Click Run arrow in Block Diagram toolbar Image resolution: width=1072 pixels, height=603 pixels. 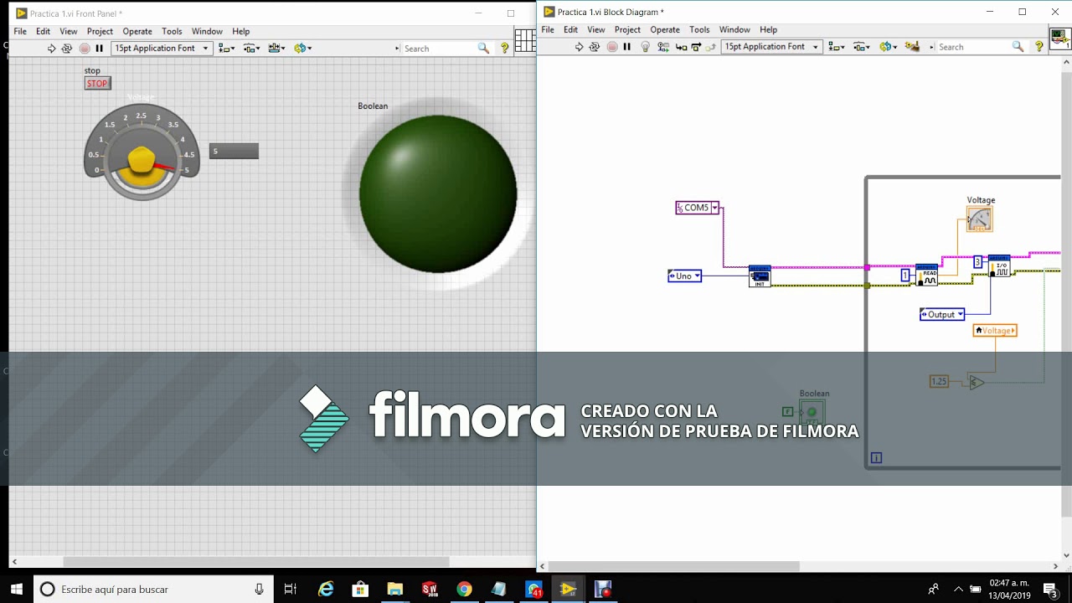click(579, 47)
